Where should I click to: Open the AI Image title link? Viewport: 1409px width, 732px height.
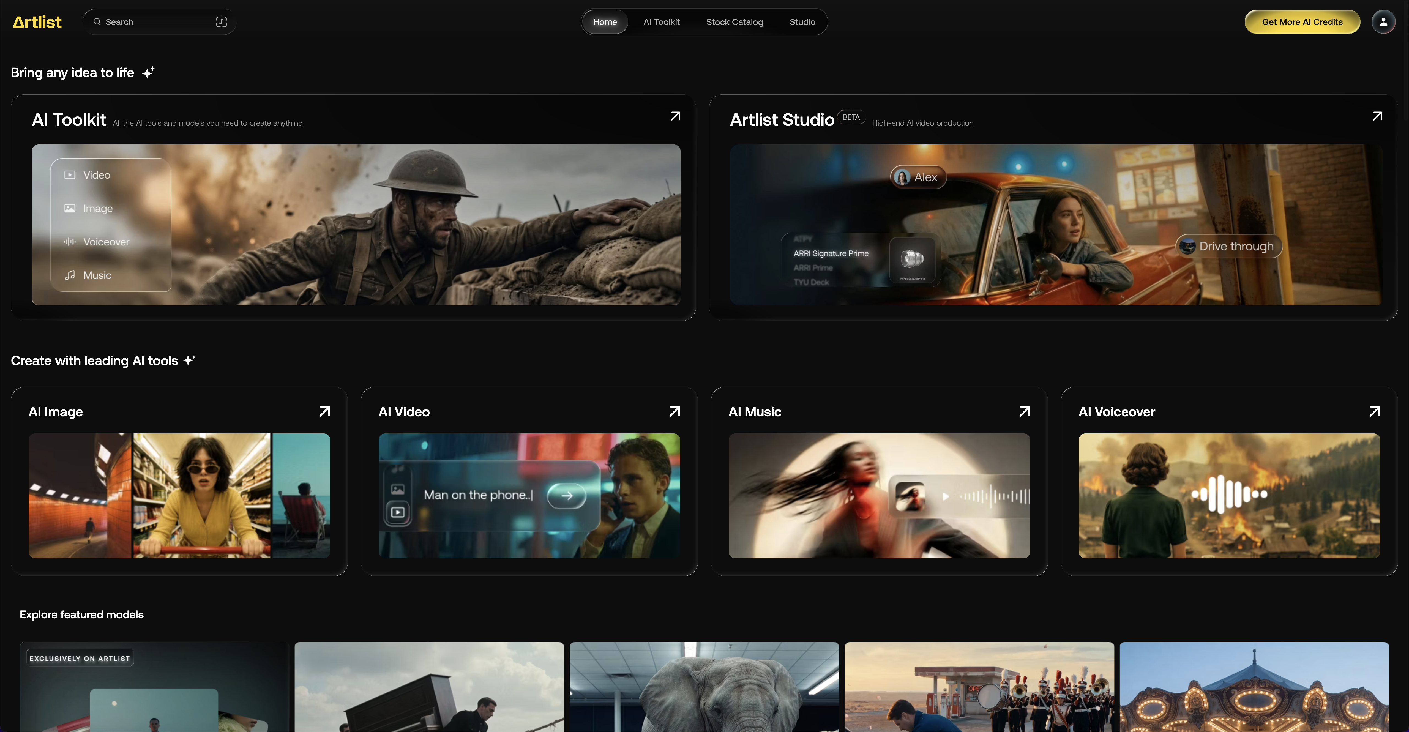56,412
